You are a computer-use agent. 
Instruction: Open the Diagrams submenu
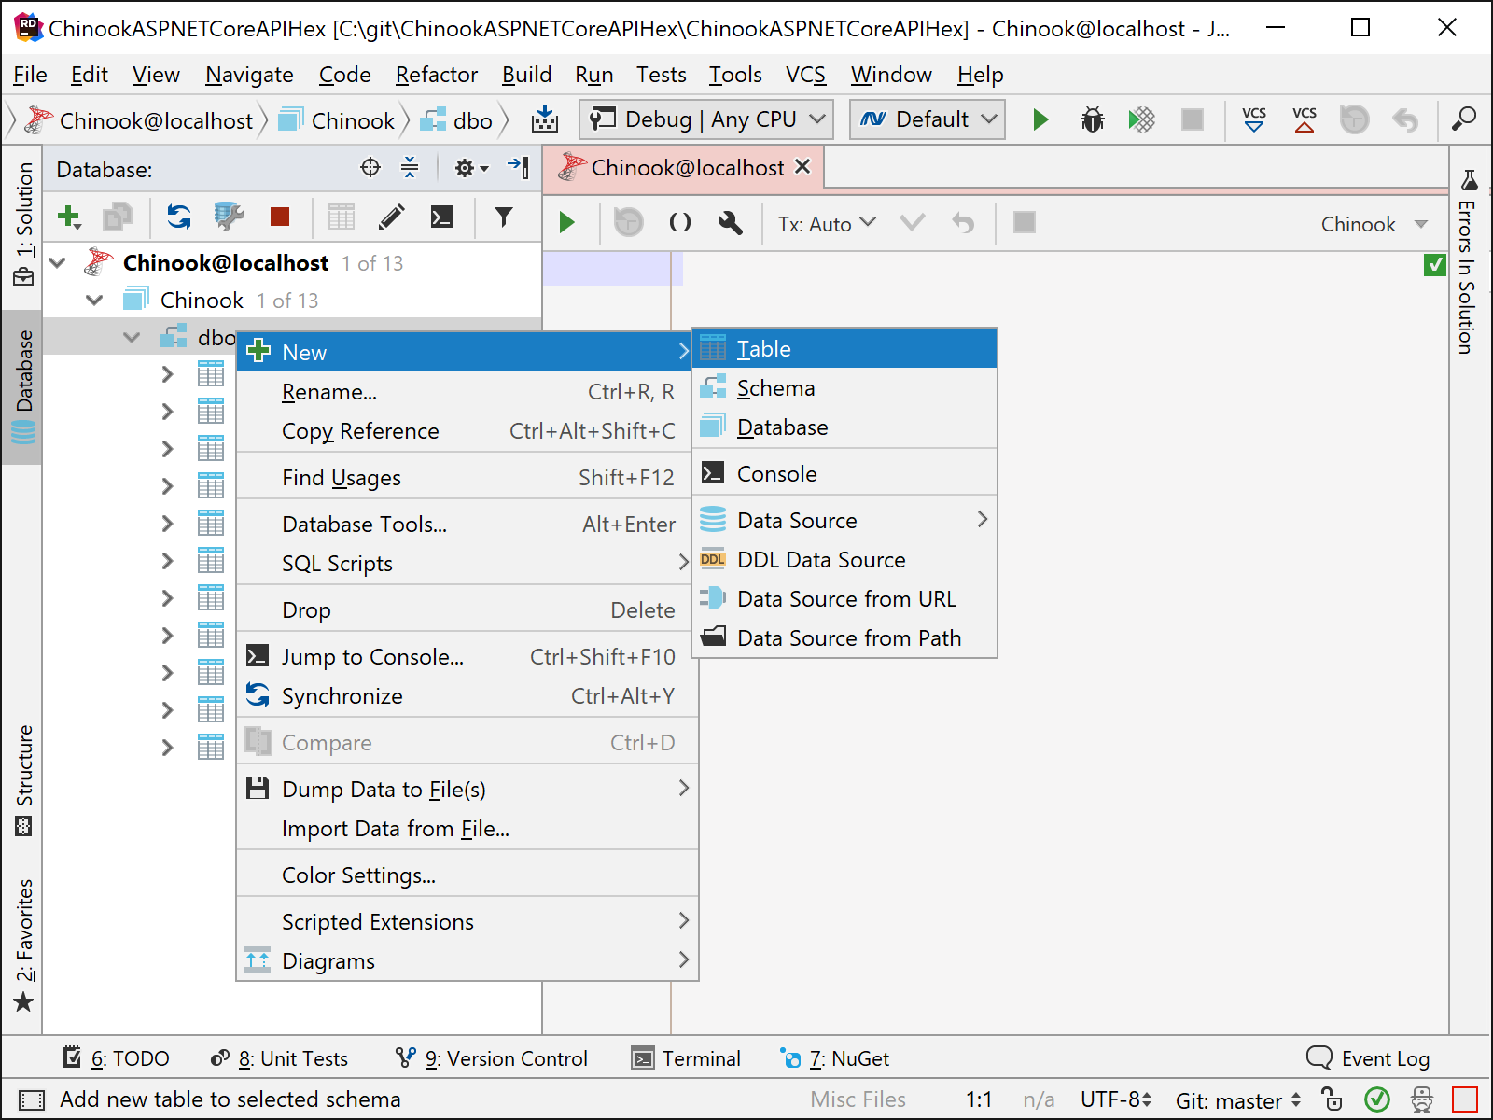pyautogui.click(x=467, y=961)
